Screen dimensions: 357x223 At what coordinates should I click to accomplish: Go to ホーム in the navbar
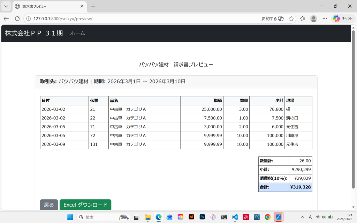77,33
